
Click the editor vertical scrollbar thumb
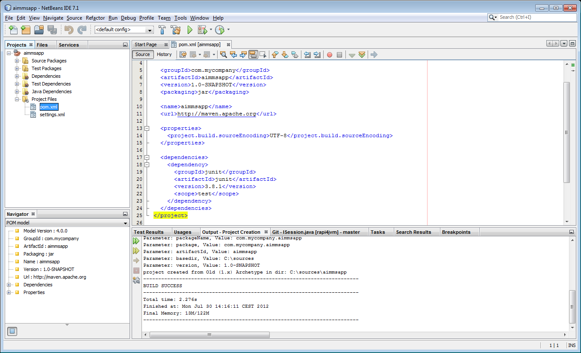(x=567, y=132)
